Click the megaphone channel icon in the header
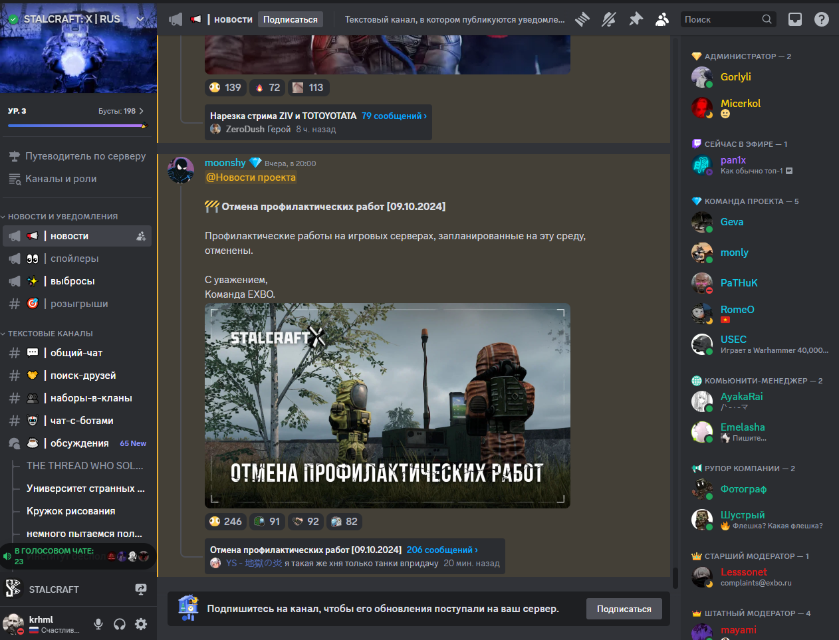The height and width of the screenshot is (640, 839). pyautogui.click(x=176, y=19)
